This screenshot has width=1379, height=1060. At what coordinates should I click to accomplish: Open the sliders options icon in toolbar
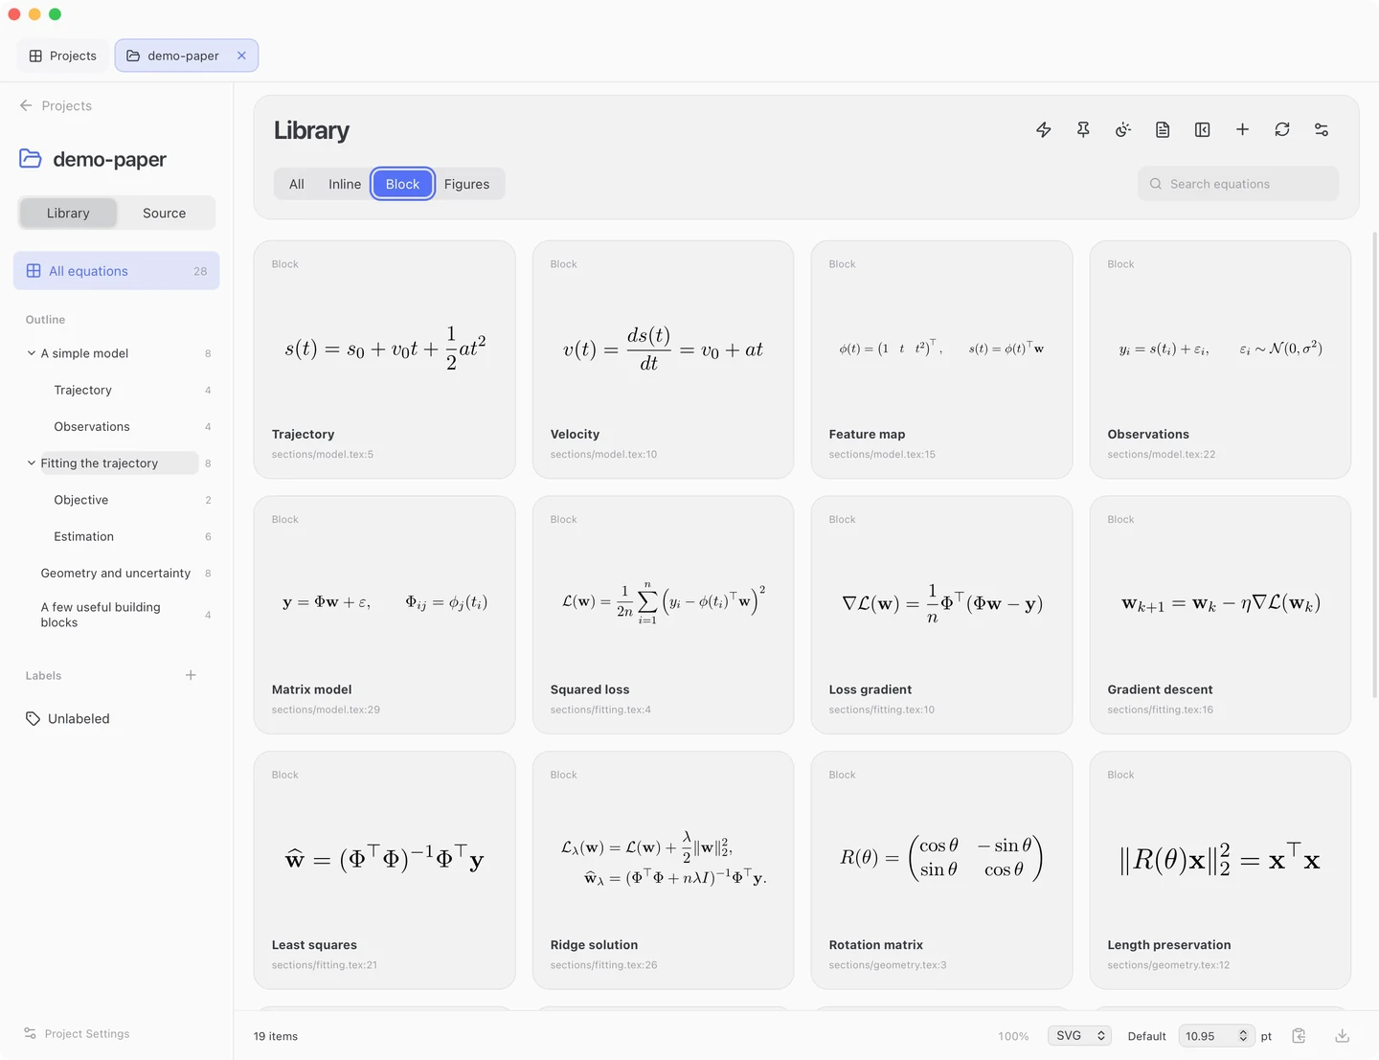point(1322,129)
